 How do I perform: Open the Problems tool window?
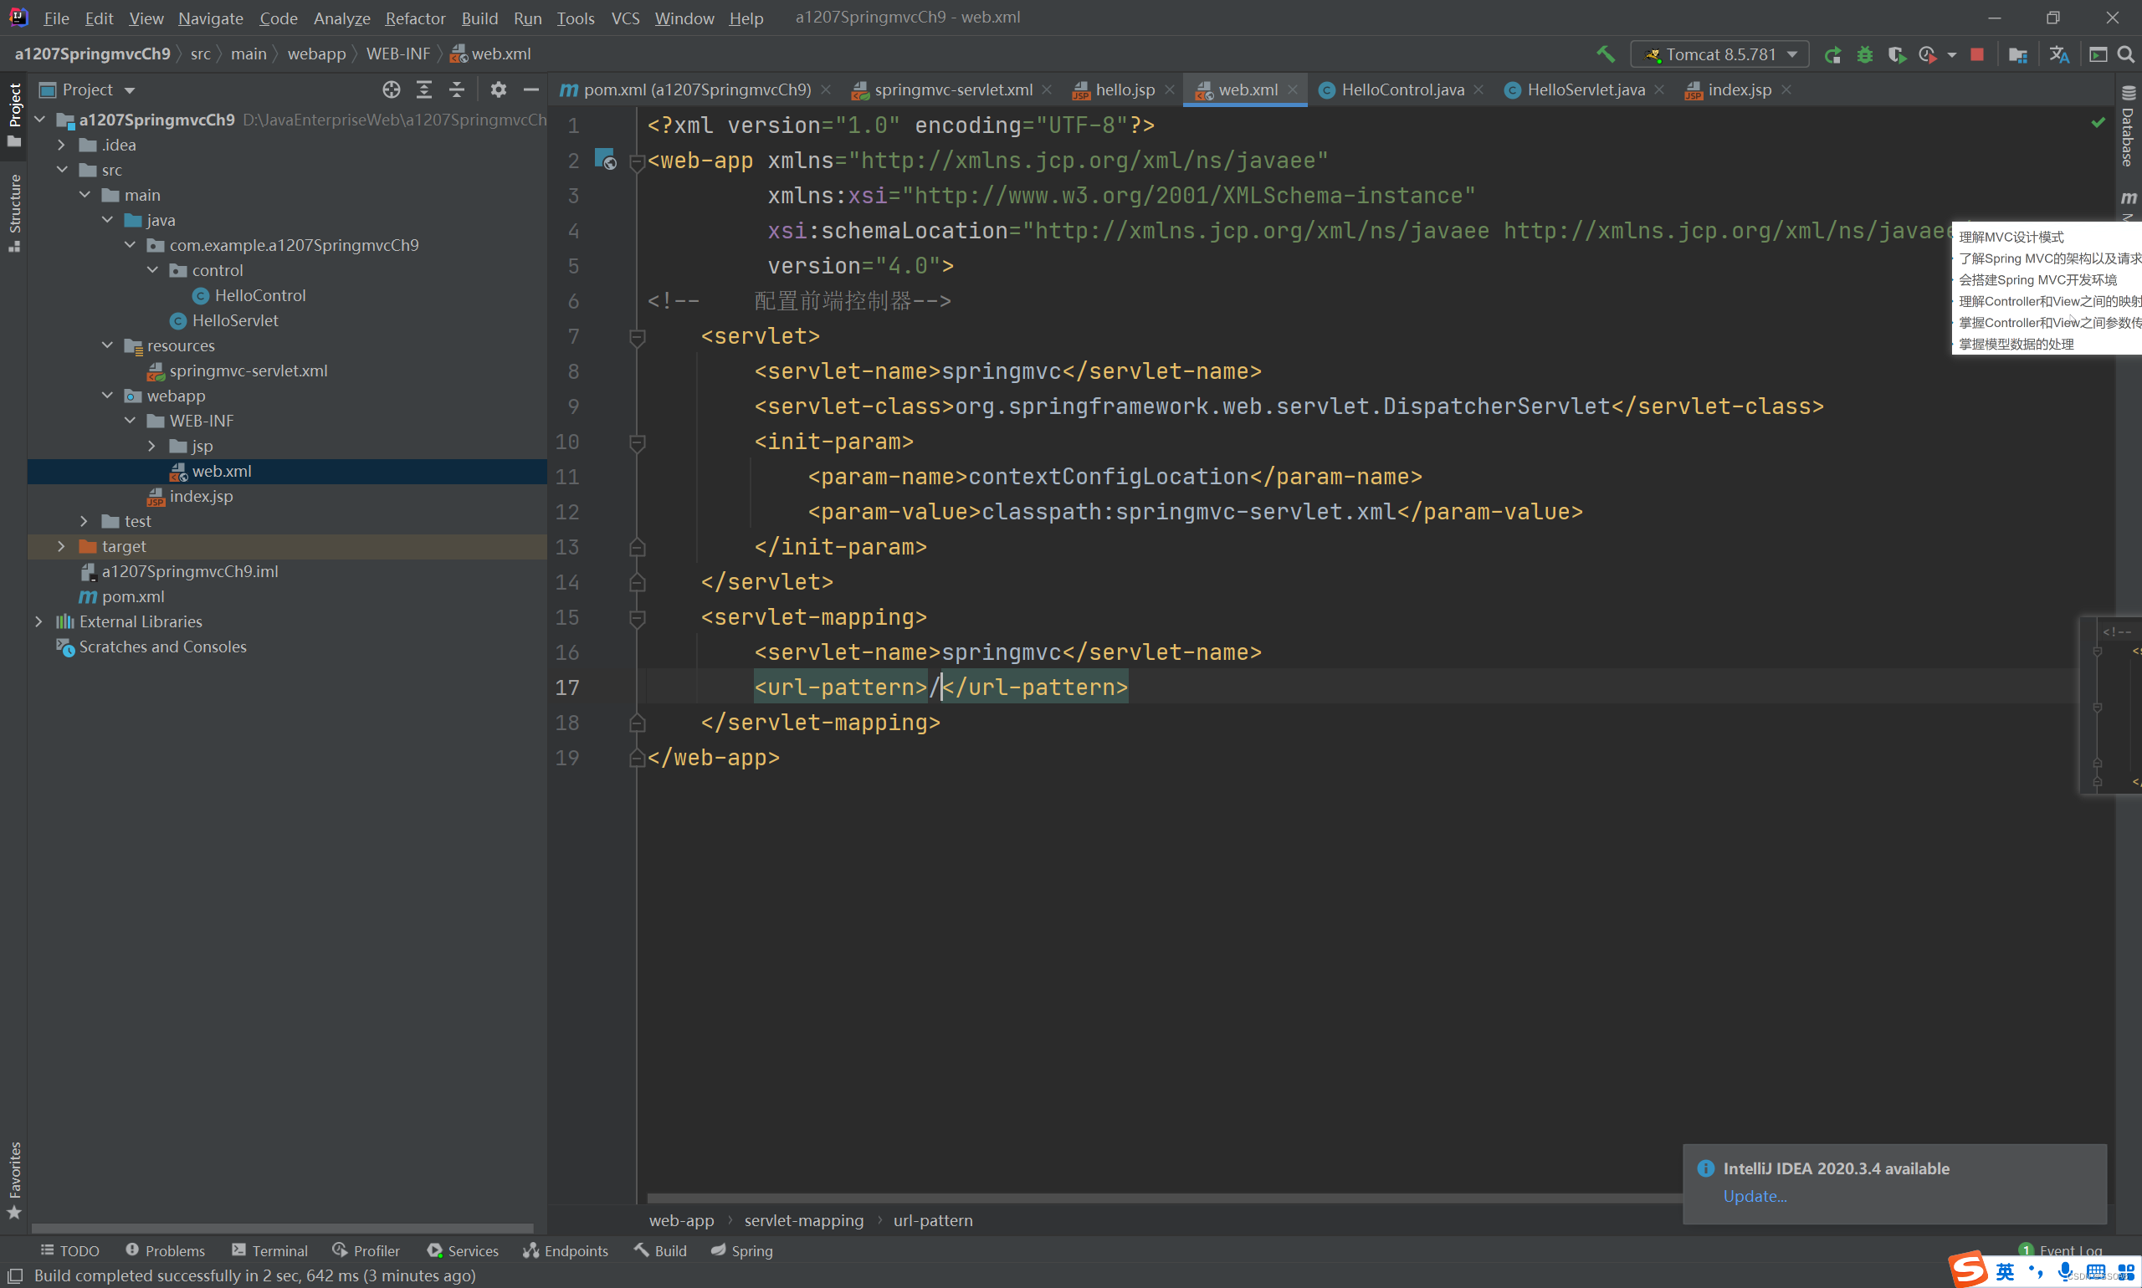pyautogui.click(x=165, y=1250)
